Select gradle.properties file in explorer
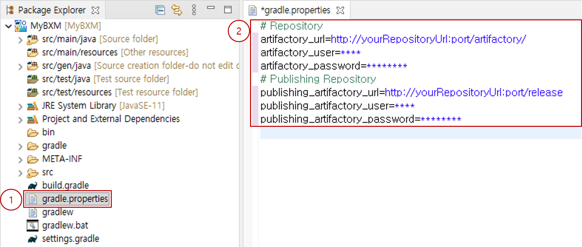The height and width of the screenshot is (247, 582). click(x=75, y=199)
